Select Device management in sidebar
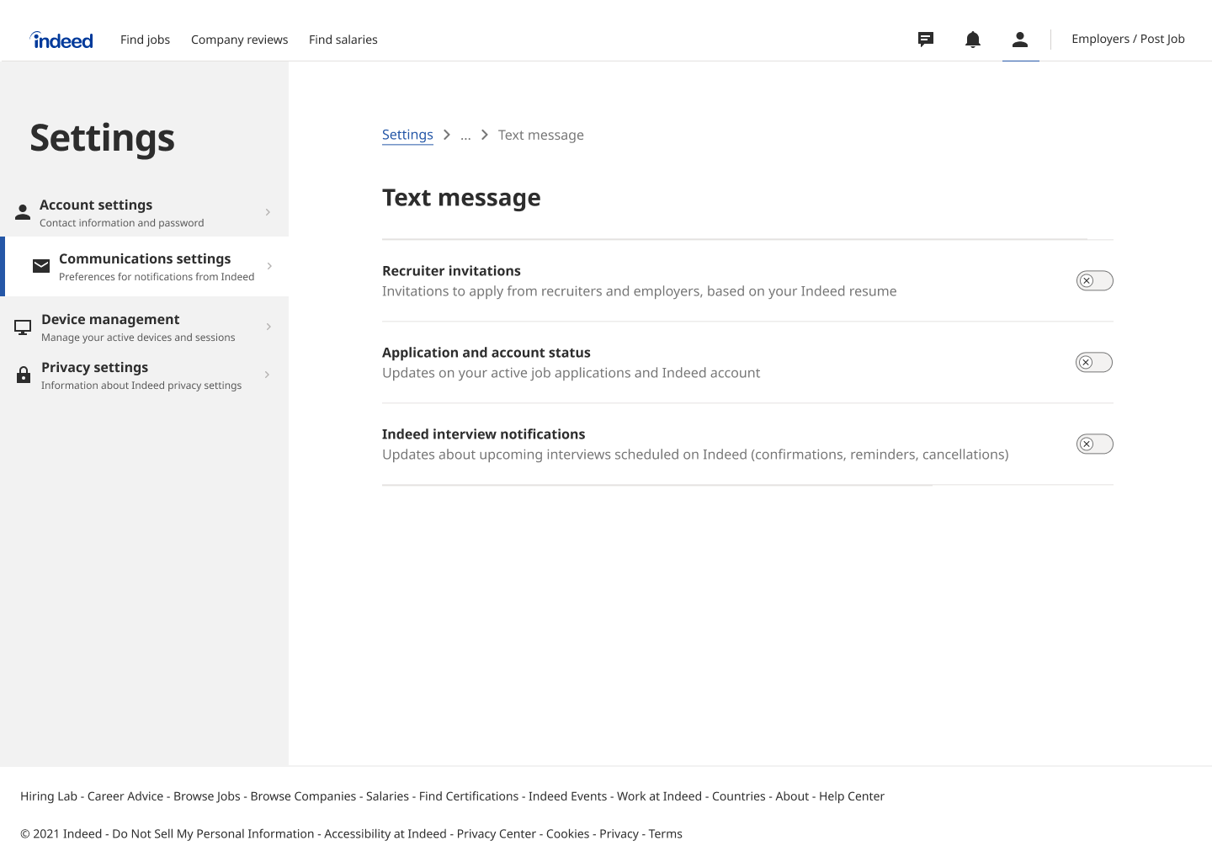The width and height of the screenshot is (1212, 862). [x=145, y=327]
